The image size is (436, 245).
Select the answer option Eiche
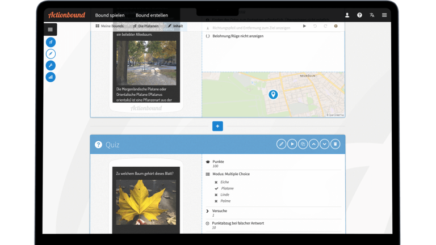tap(225, 182)
